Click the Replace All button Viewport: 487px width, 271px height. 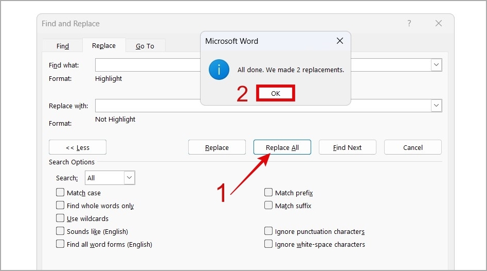click(x=282, y=147)
